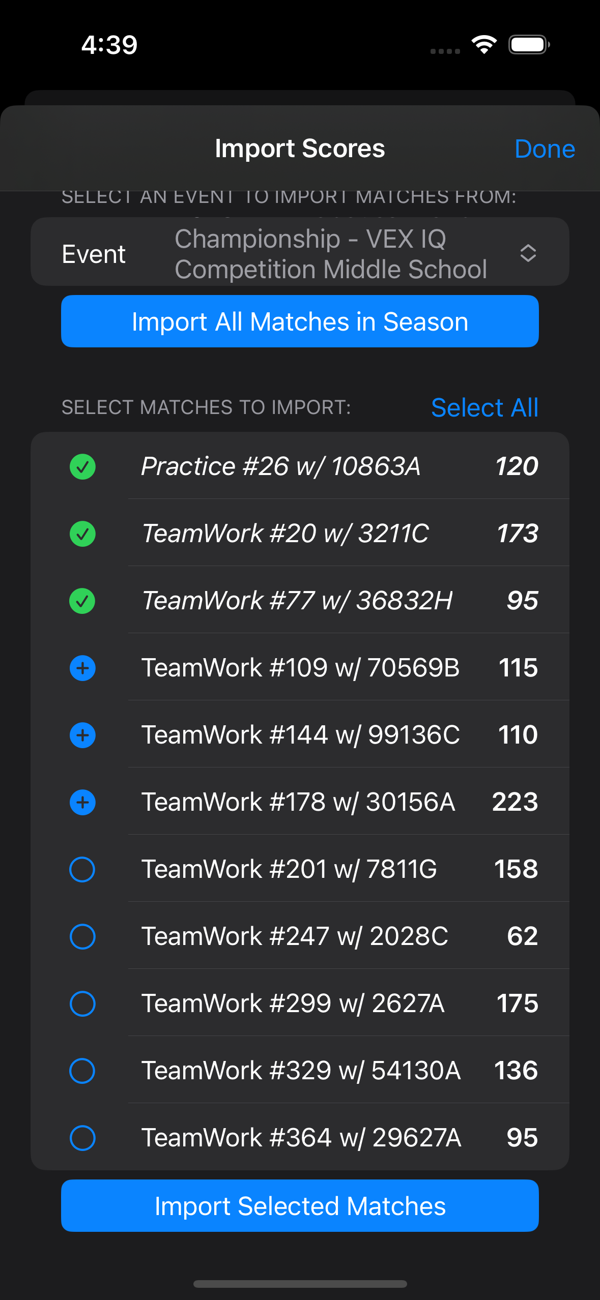This screenshot has height=1300, width=600.
Task: Tap the Wi-Fi status icon
Action: pyautogui.click(x=484, y=45)
